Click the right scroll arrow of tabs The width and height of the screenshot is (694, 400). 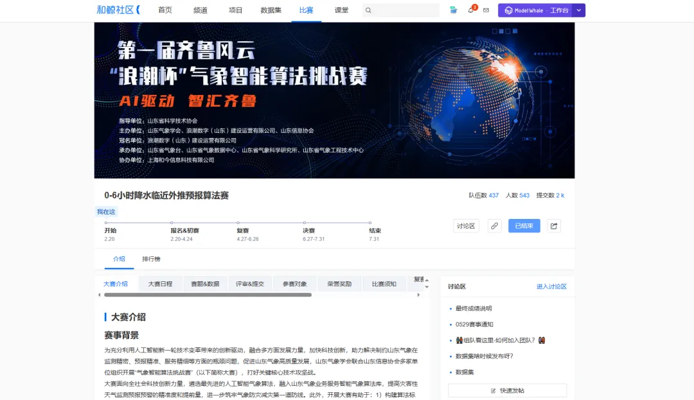pos(418,295)
